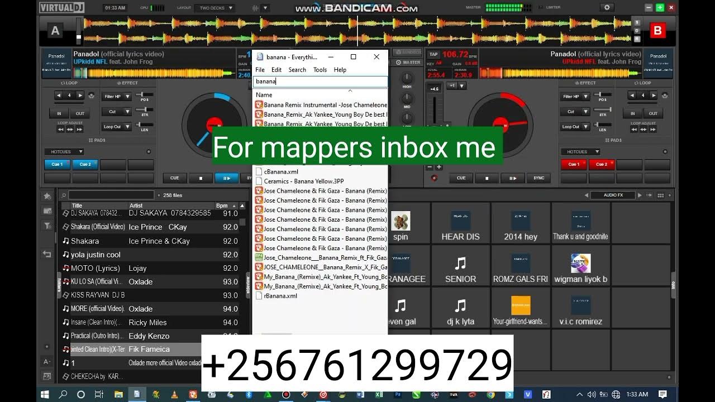Toggle left deck Cue 1 pad
This screenshot has width=715, height=402.
(58, 165)
